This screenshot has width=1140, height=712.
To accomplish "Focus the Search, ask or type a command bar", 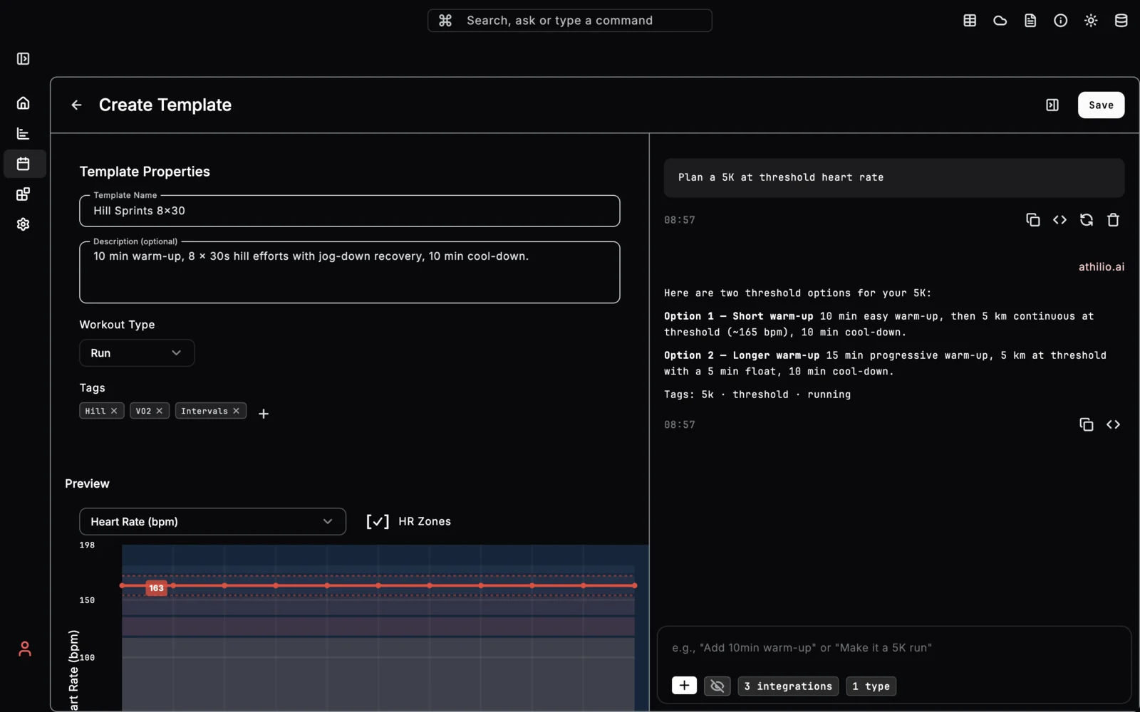I will 570,21.
